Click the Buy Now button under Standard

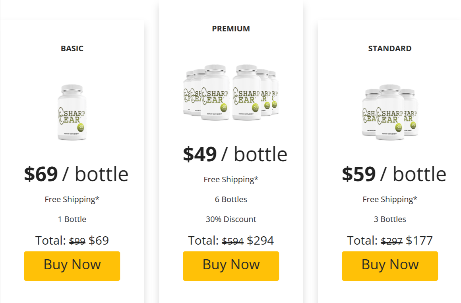click(x=389, y=265)
